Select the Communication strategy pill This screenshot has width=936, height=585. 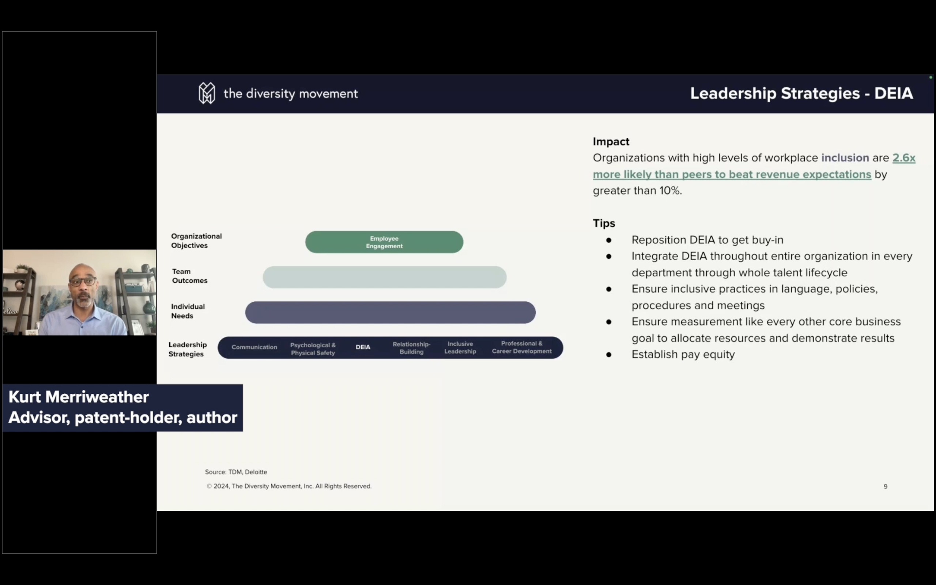coord(254,347)
